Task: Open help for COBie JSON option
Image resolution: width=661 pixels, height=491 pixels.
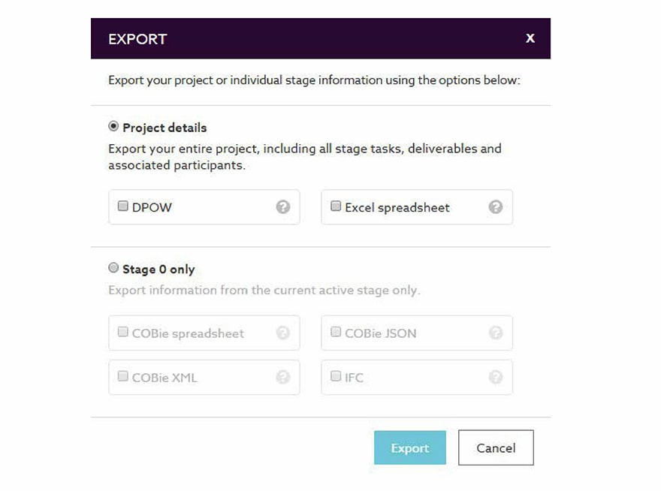Action: 495,333
